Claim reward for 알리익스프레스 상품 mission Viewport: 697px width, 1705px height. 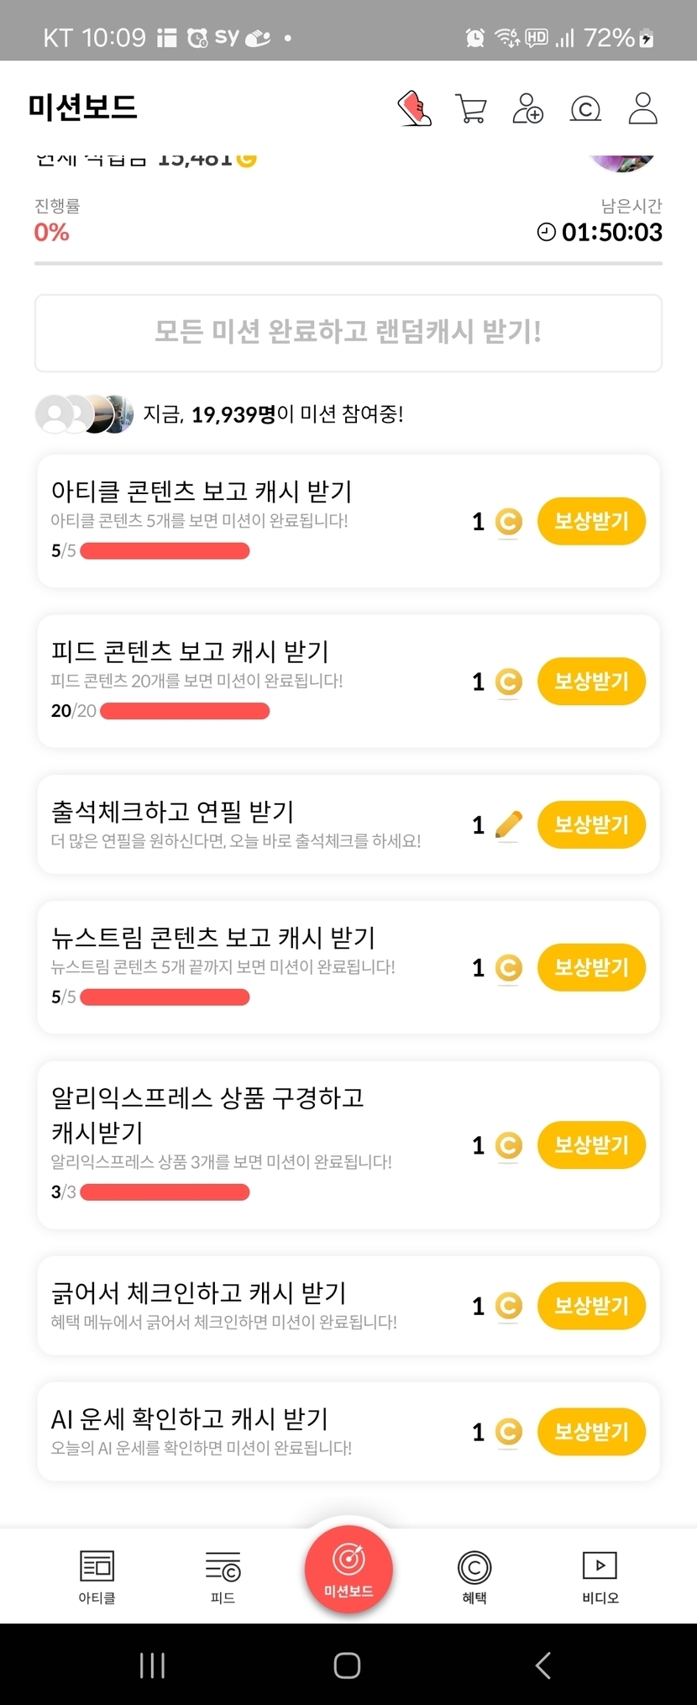(x=591, y=1145)
